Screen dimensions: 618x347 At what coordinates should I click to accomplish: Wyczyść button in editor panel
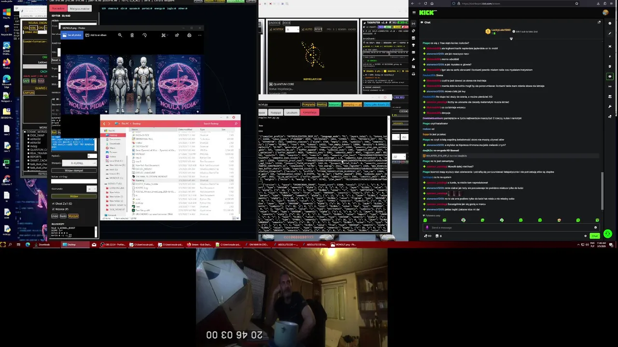click(73, 216)
